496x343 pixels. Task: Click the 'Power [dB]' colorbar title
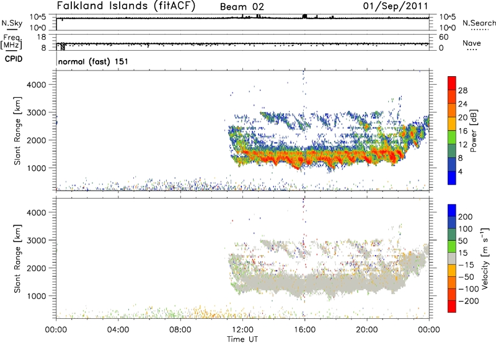tap(473, 131)
